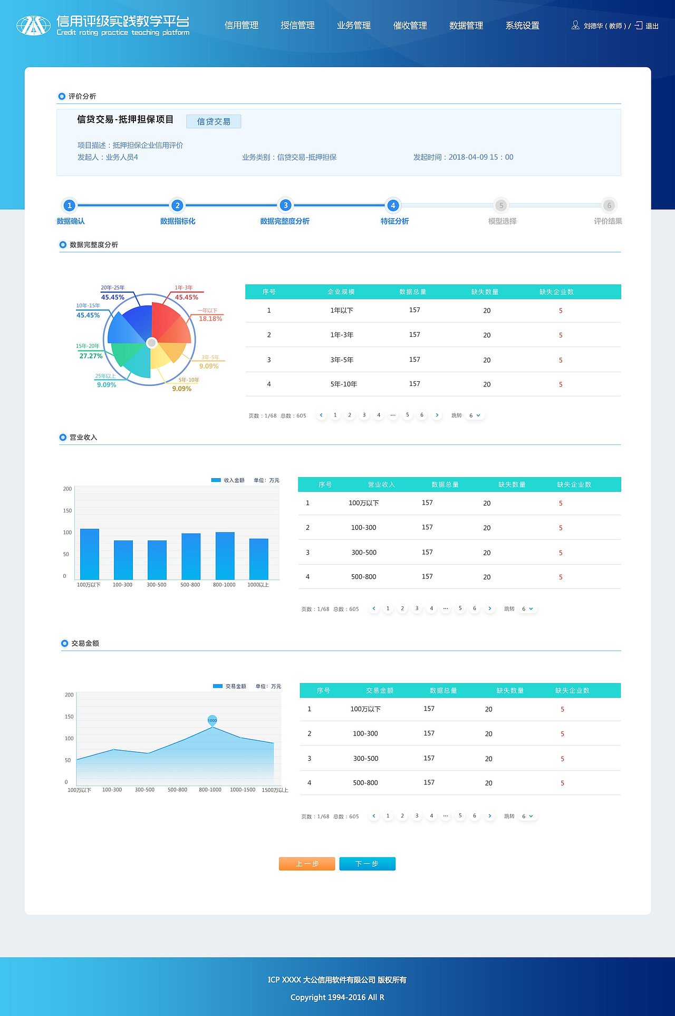This screenshot has height=1016, width=675.
Task: Open 跳转 page dropdown in 营业收入 table
Action: point(527,609)
